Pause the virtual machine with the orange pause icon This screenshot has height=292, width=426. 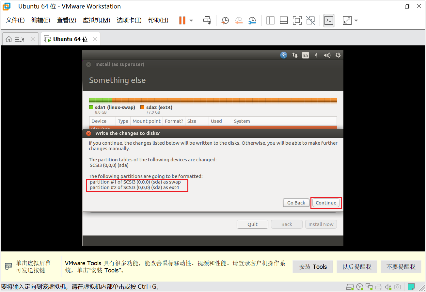coord(182,20)
